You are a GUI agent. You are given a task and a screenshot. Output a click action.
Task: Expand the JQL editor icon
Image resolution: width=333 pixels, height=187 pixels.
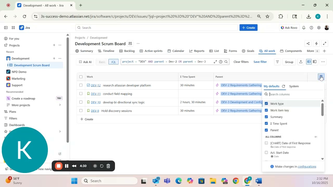[215, 62]
